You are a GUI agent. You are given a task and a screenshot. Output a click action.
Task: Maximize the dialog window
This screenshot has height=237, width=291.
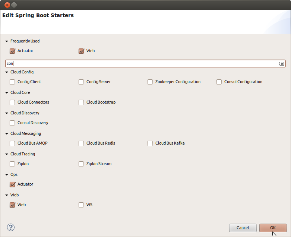click(14, 5)
